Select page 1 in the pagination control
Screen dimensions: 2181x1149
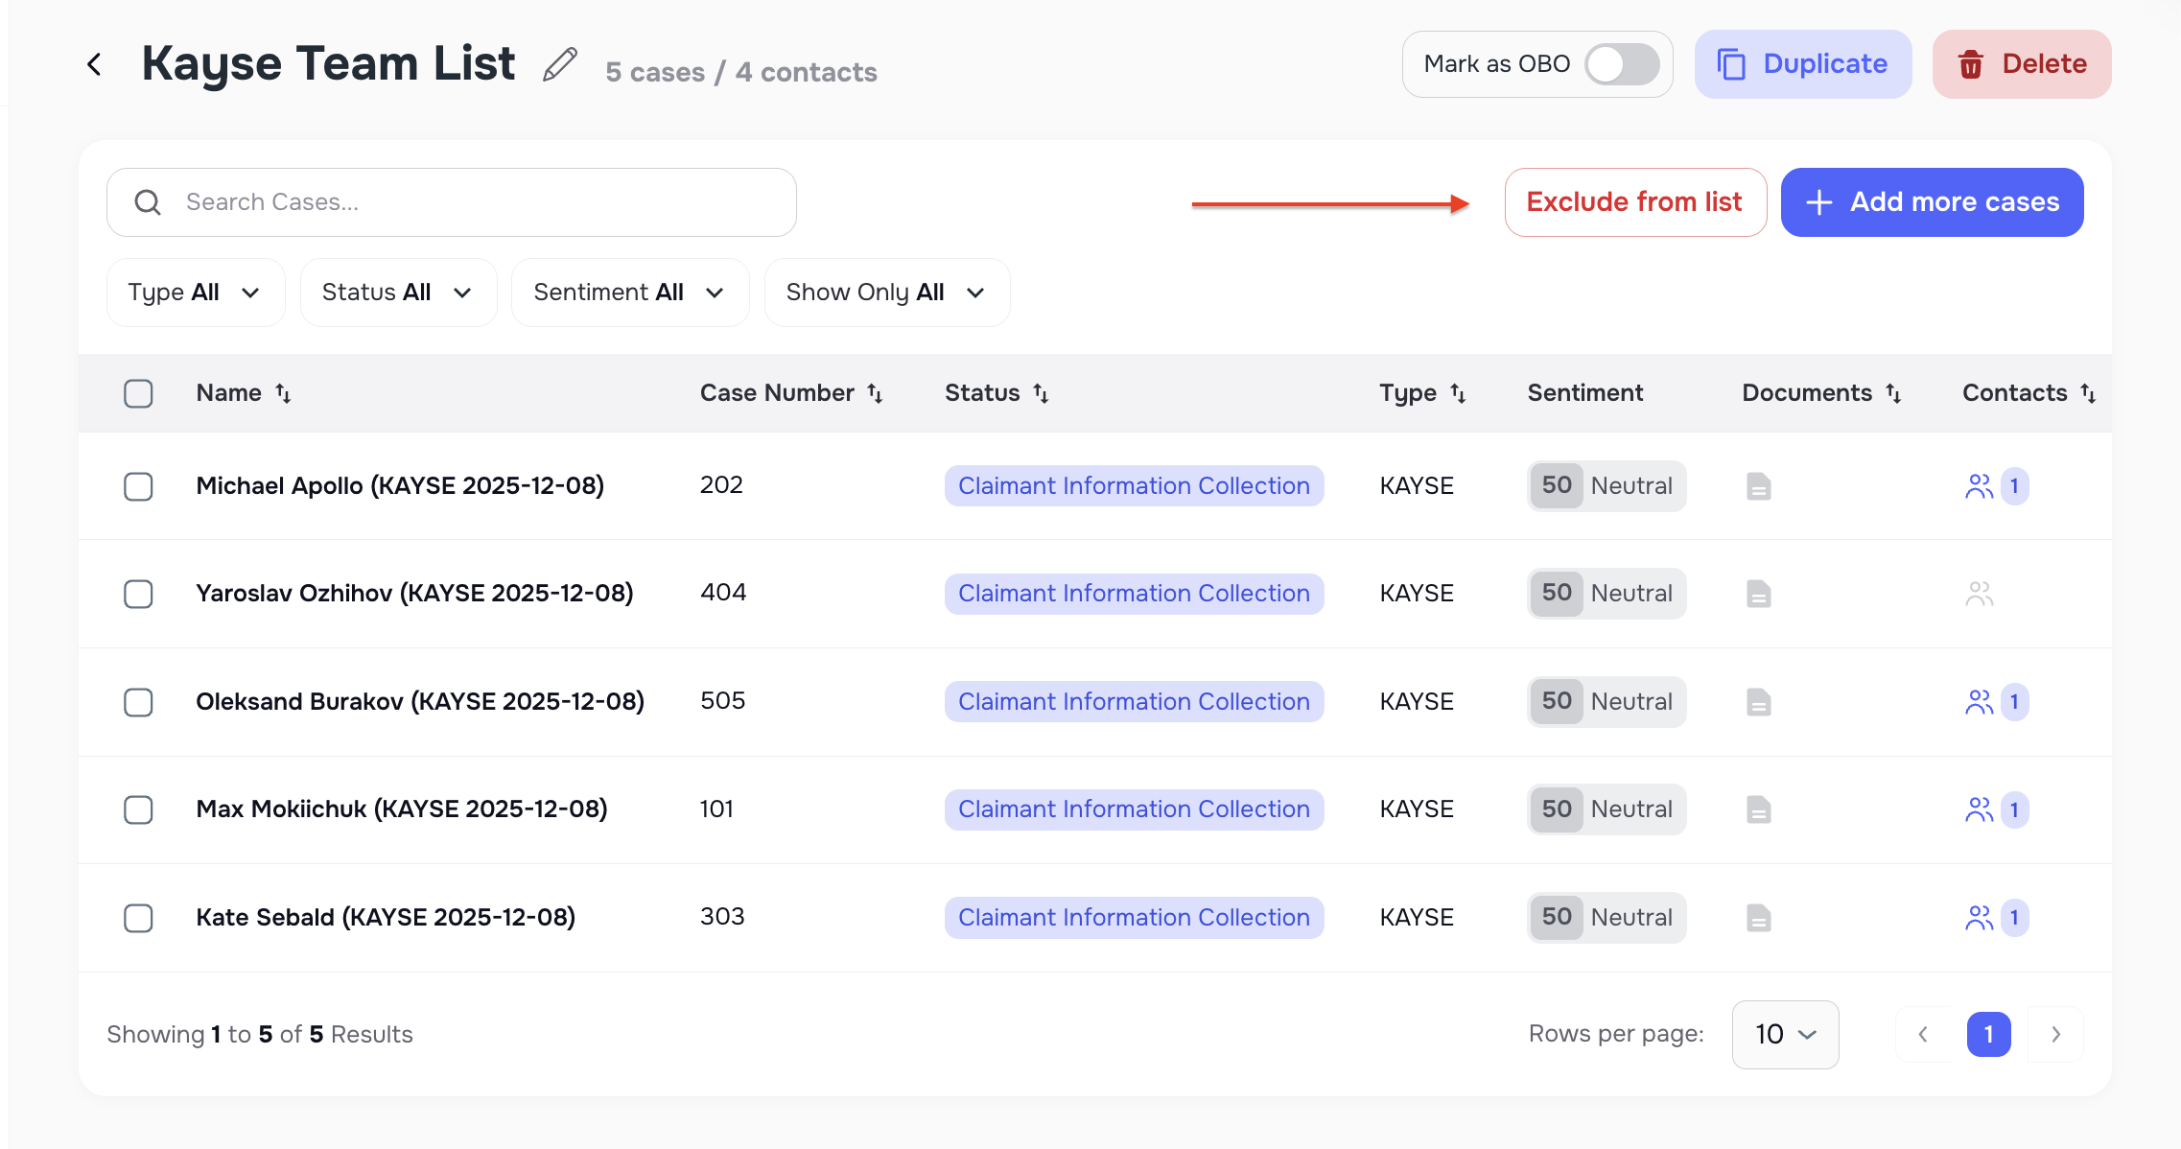click(x=1988, y=1034)
